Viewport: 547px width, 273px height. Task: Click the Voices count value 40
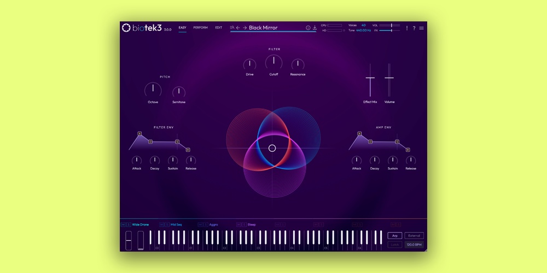[363, 25]
